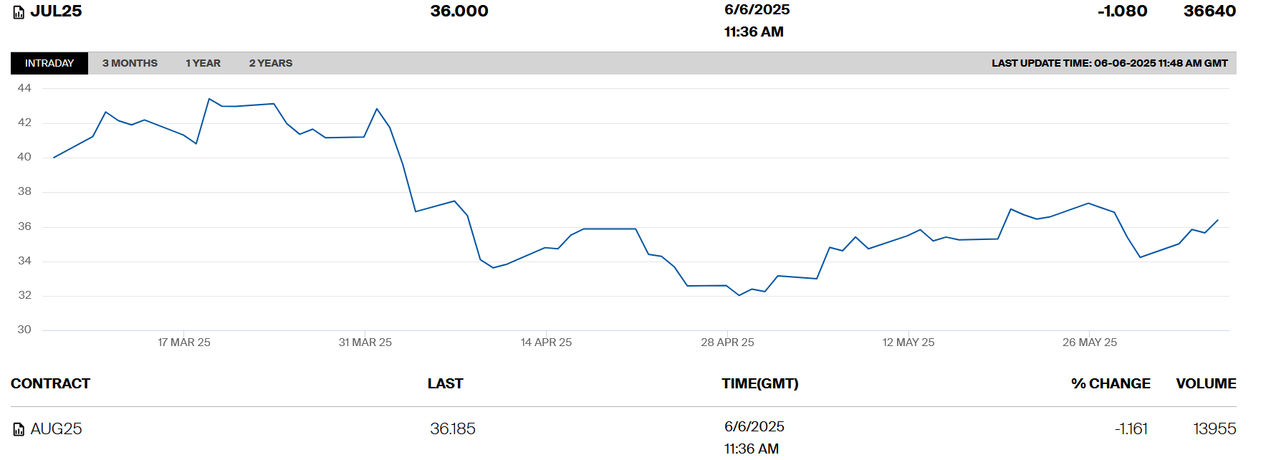Sort by the % CHANGE column

[1111, 383]
